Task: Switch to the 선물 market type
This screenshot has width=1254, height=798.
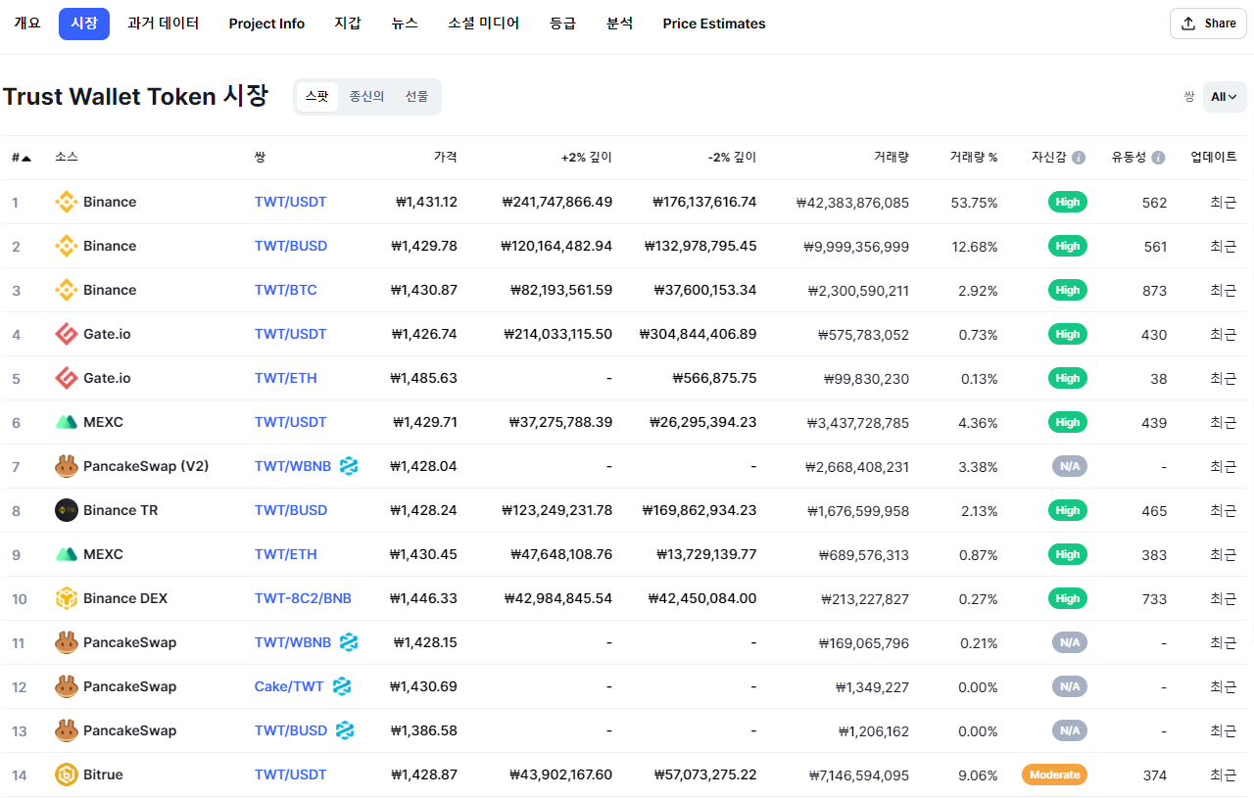Action: (x=417, y=97)
